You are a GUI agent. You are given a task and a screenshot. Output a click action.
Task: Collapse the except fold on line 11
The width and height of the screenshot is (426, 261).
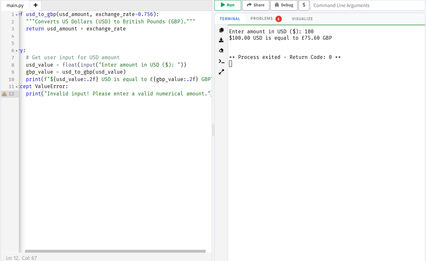point(17,87)
